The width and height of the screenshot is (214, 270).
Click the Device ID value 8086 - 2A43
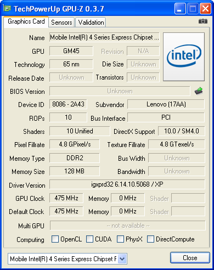tap(68, 104)
